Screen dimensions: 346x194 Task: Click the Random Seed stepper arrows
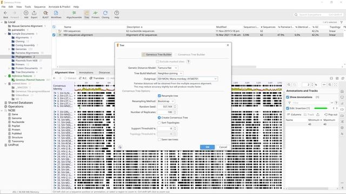(175, 107)
